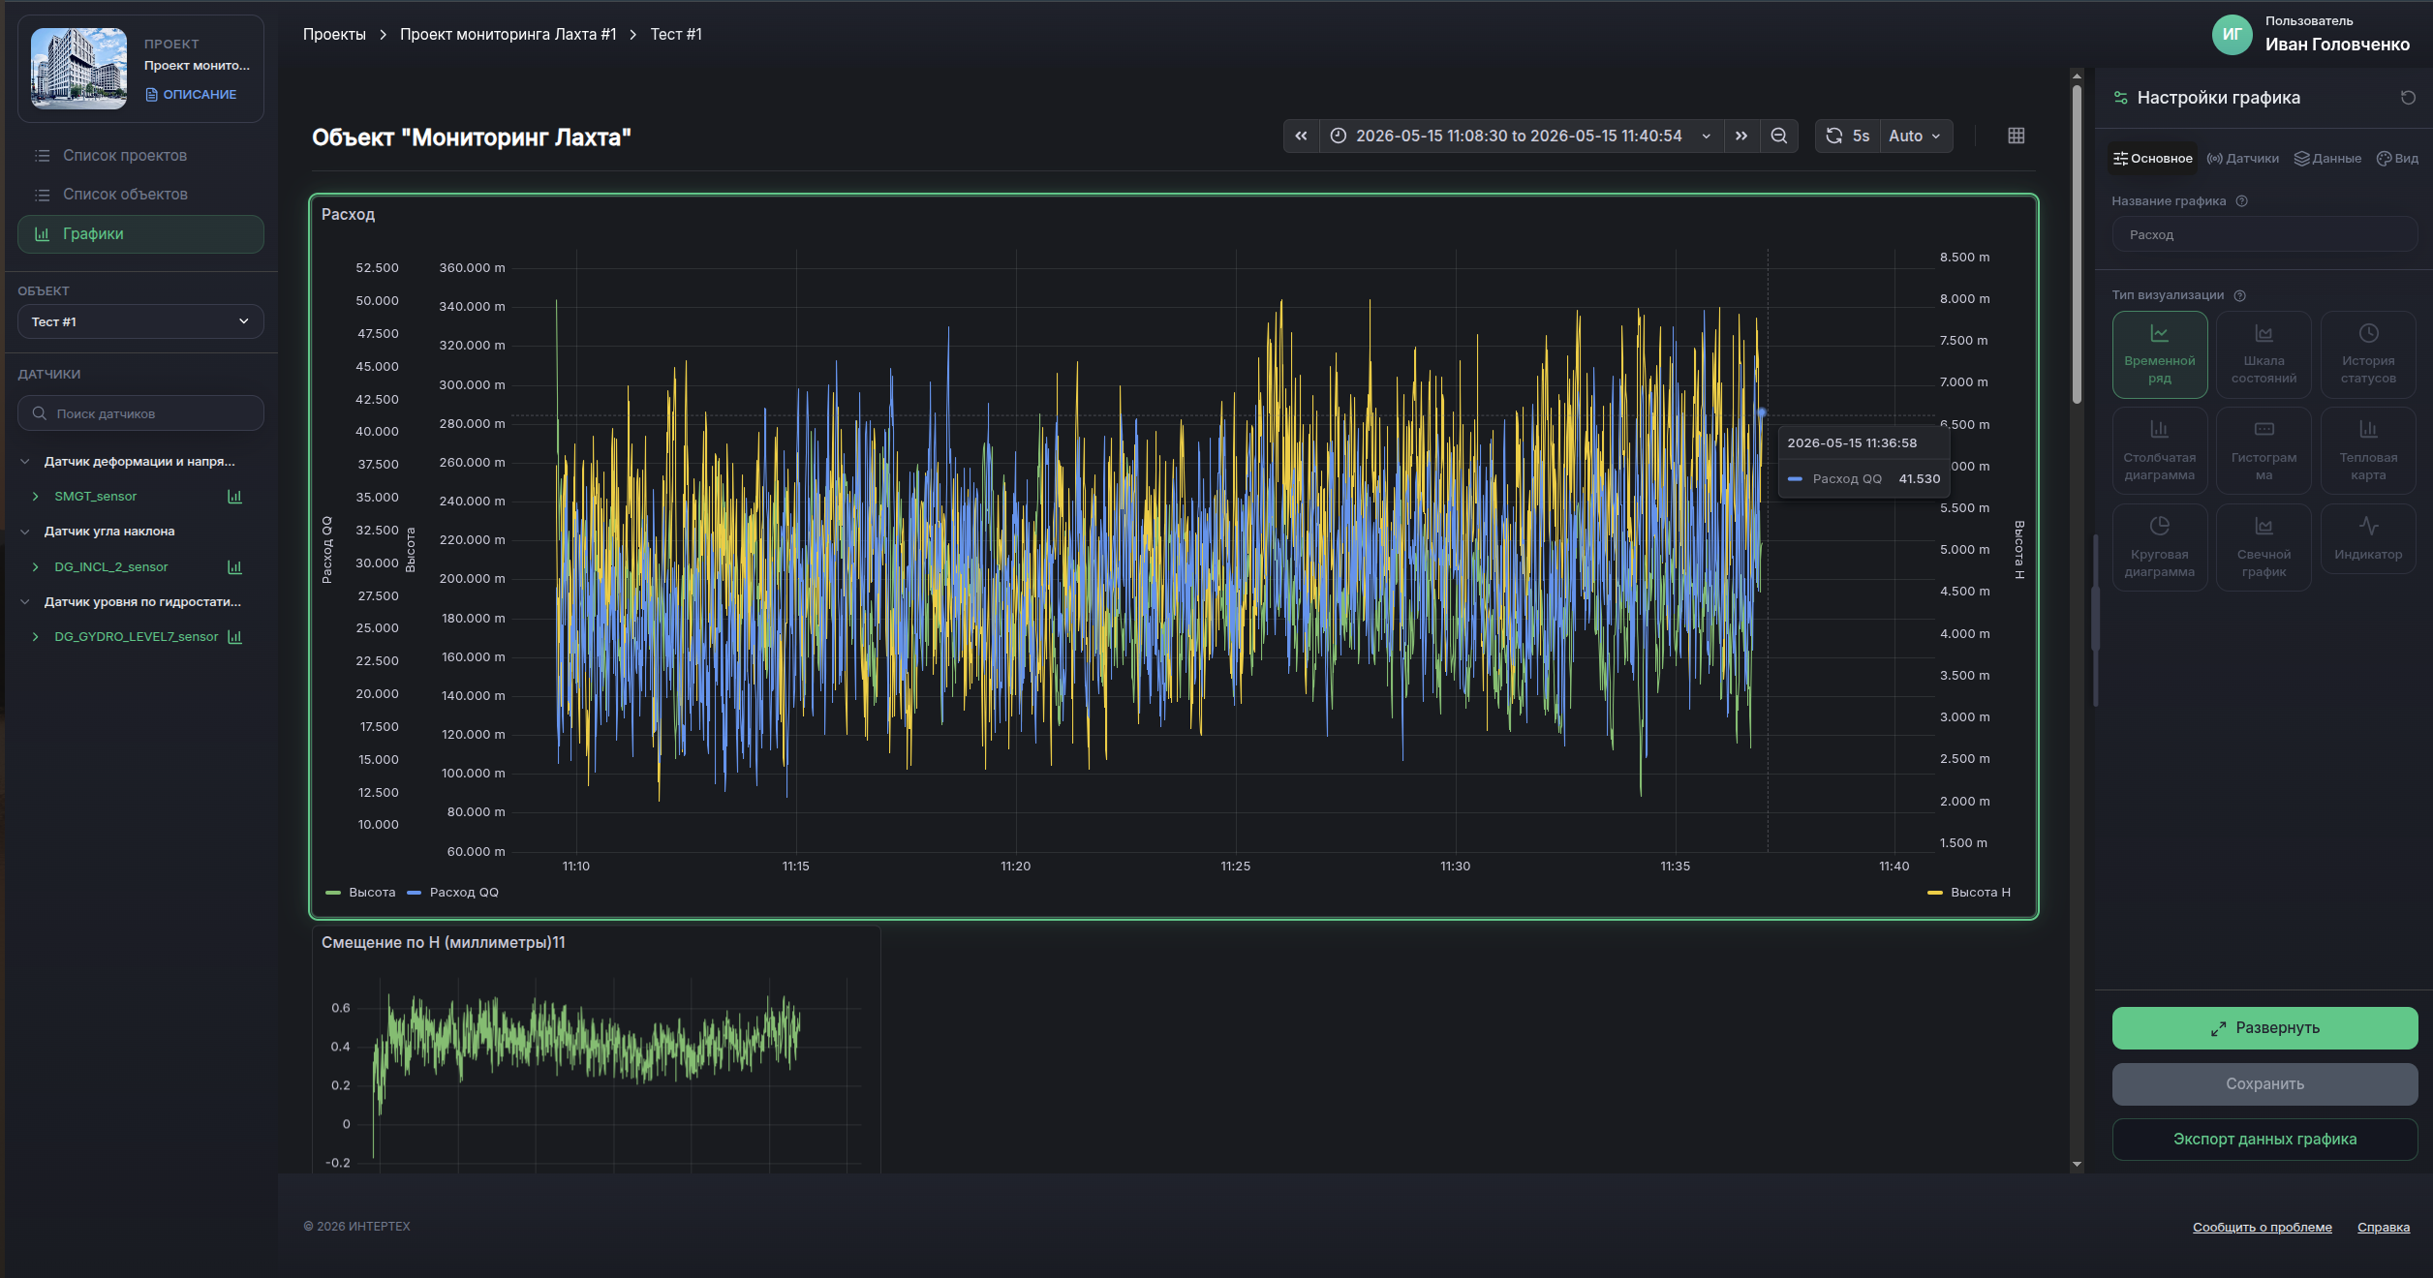Select Временной ряд visualization type
Image resolution: width=2433 pixels, height=1278 pixels.
pyautogui.click(x=2160, y=355)
